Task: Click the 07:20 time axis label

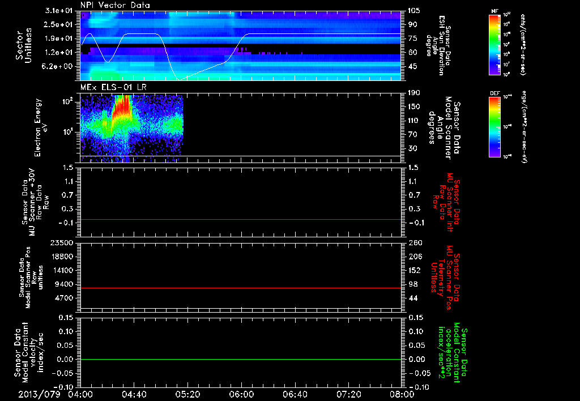Action: (x=348, y=394)
